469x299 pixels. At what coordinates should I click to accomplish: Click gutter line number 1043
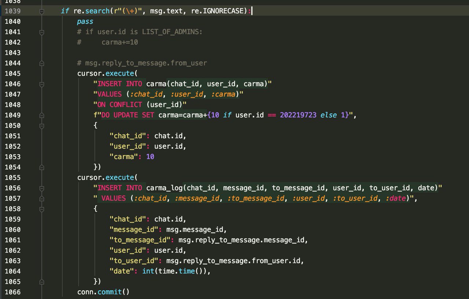pyautogui.click(x=12, y=53)
